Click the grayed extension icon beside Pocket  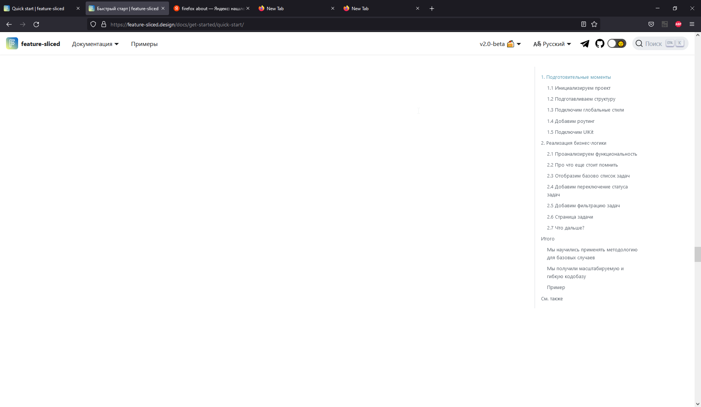(665, 24)
